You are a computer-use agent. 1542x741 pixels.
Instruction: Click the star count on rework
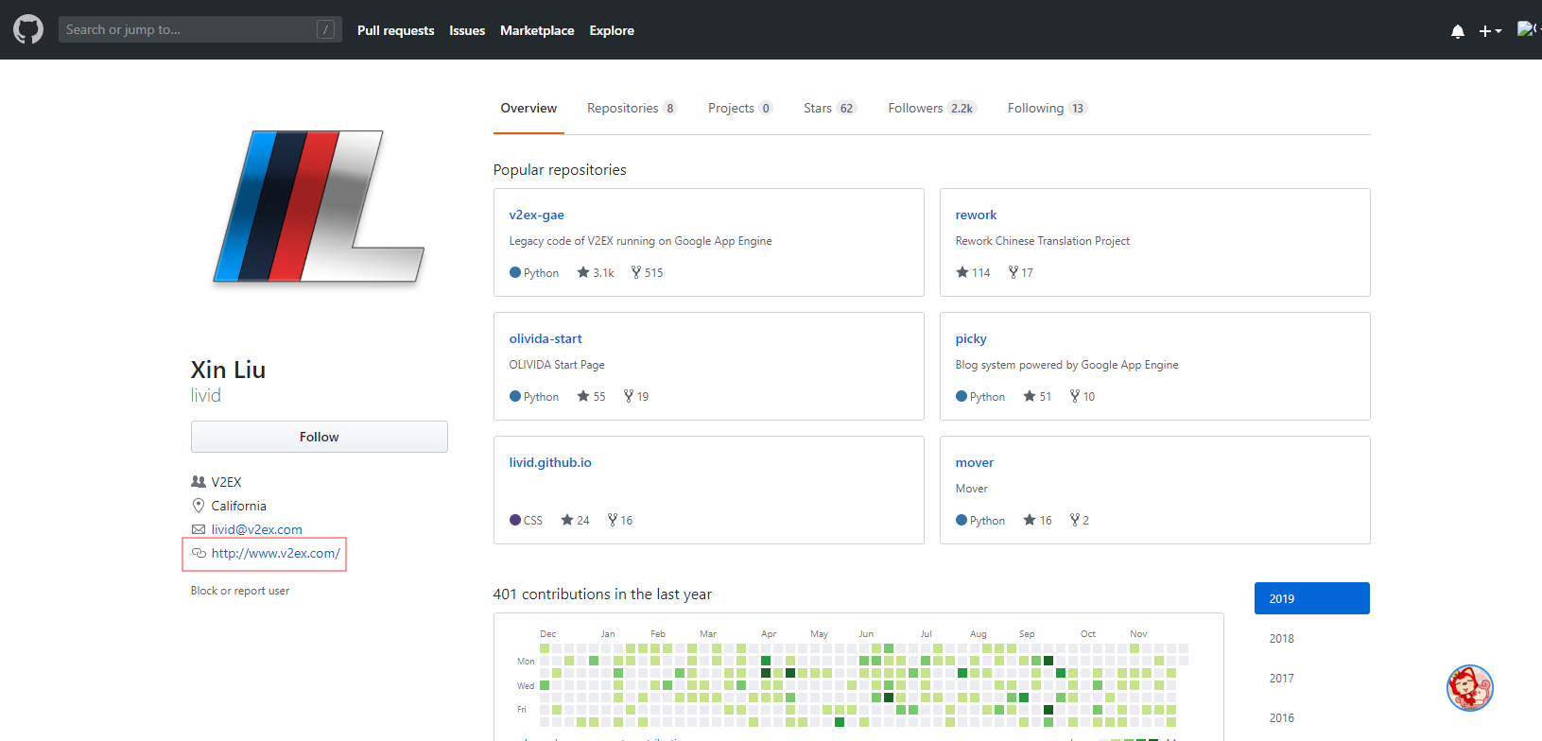973,272
